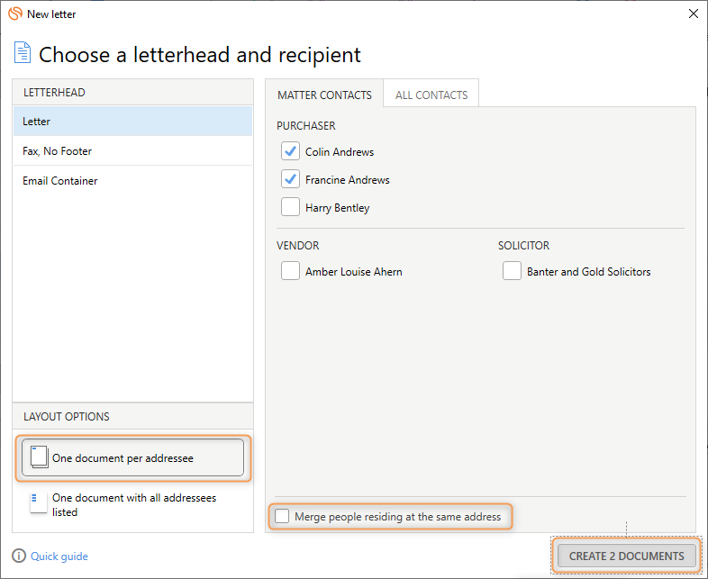Click the single page layout icon
708x579 pixels.
40,457
